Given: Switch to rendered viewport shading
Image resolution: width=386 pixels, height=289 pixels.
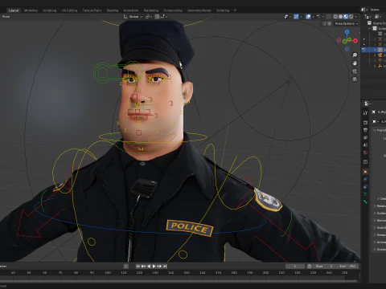Looking at the screenshot, I should [x=351, y=17].
